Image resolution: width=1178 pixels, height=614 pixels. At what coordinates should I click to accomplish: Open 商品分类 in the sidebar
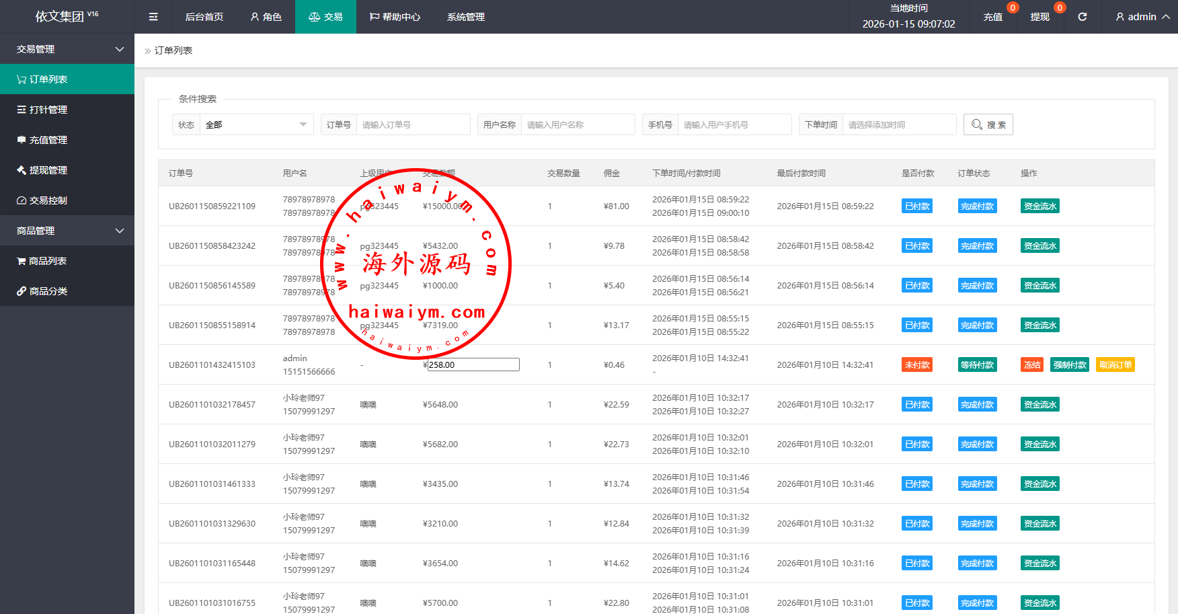pyautogui.click(x=48, y=291)
